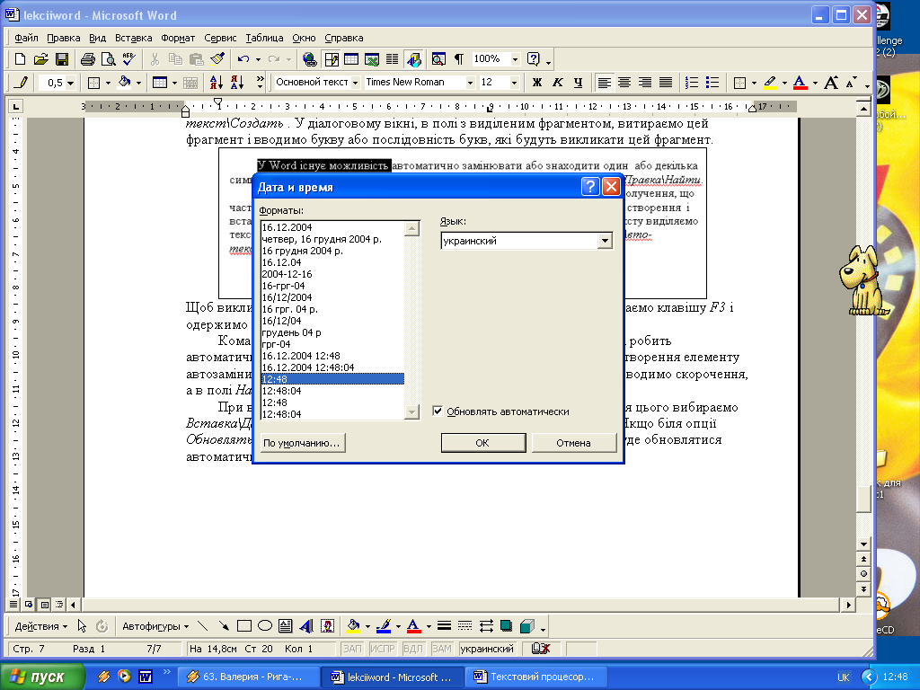
Task: Click the "По умолчанию..." button
Action: 302,443
